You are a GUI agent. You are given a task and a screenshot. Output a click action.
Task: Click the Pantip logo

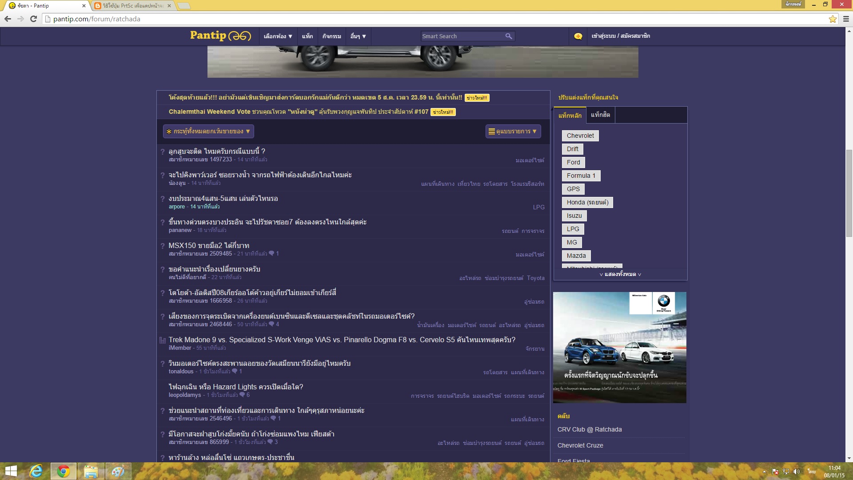coord(220,36)
